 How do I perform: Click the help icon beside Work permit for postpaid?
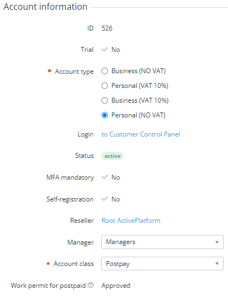(x=90, y=285)
